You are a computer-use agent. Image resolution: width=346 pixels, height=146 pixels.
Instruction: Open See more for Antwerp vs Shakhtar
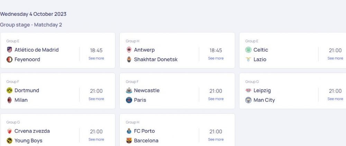216,58
